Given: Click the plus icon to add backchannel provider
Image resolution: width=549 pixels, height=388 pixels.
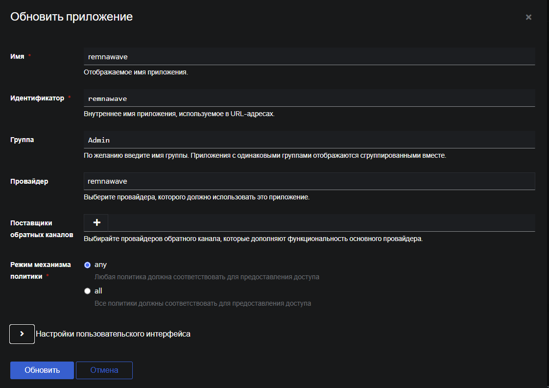Looking at the screenshot, I should tap(95, 222).
